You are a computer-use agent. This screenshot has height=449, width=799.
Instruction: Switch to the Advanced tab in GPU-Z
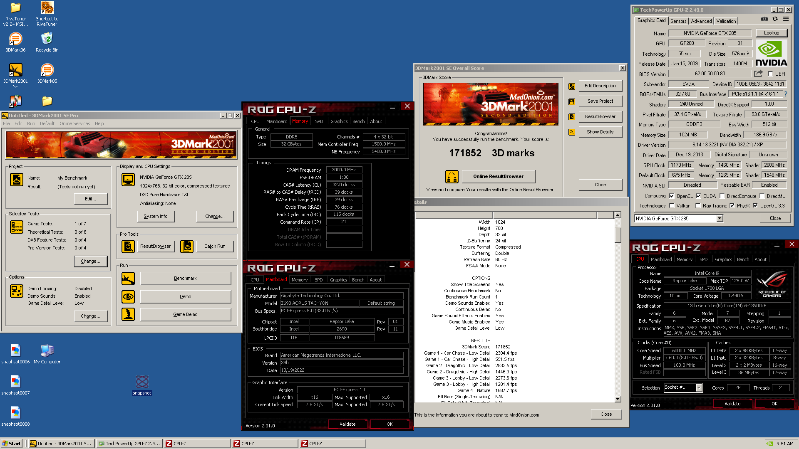(x=701, y=21)
